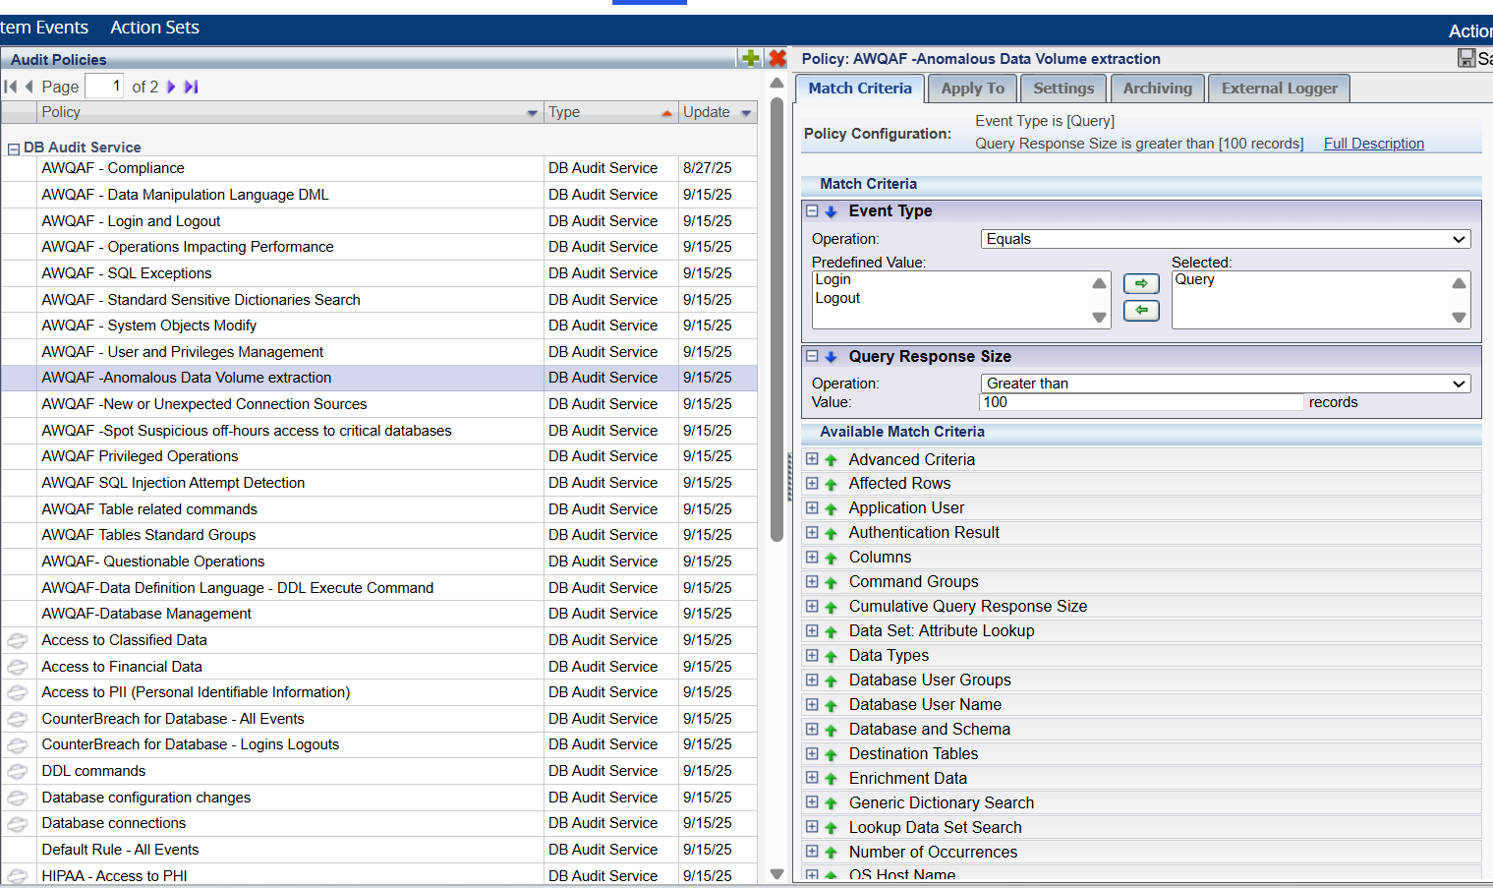
Task: Open the Action Sets menu
Action: pos(154,28)
